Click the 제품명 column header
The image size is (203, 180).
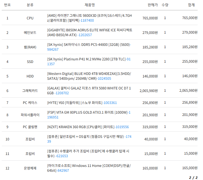(x=90, y=5)
